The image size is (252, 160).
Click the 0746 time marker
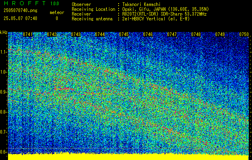coord(148,34)
